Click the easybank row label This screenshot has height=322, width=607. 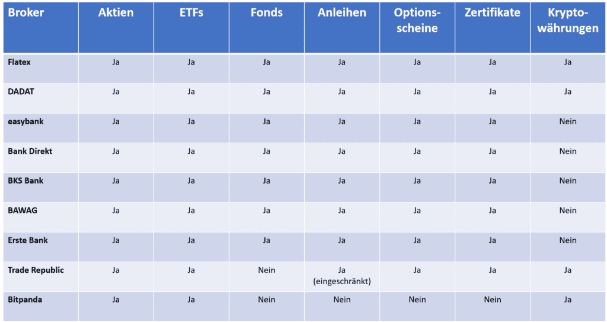25,121
